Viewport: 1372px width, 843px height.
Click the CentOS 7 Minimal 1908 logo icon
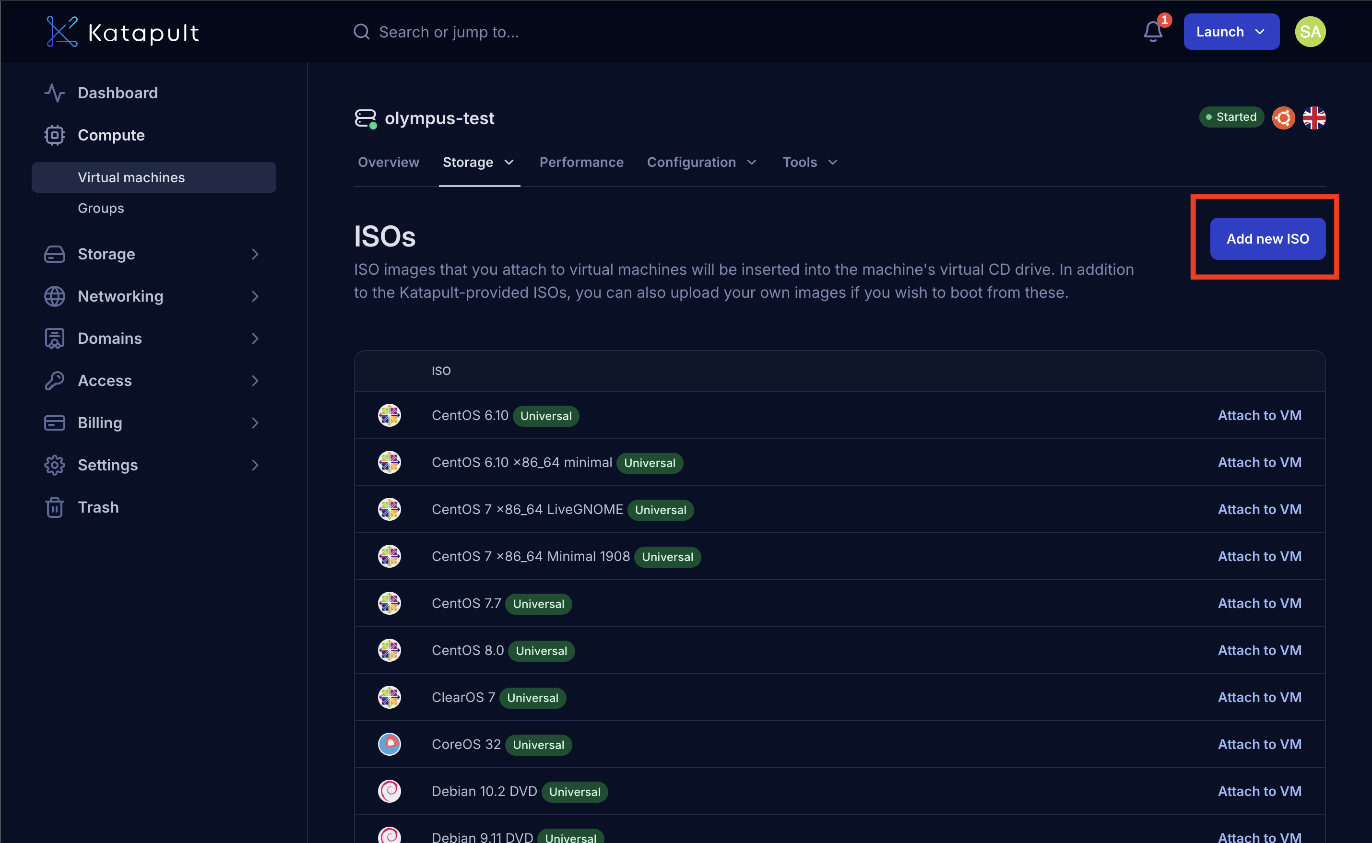point(389,556)
